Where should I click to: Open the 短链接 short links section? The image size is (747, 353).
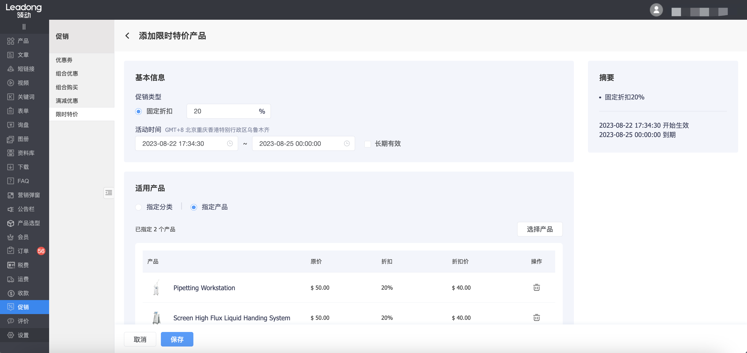coord(26,69)
